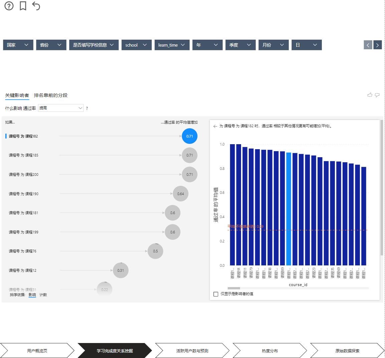
Task: Sort influencers by 影响
Action: click(32, 295)
